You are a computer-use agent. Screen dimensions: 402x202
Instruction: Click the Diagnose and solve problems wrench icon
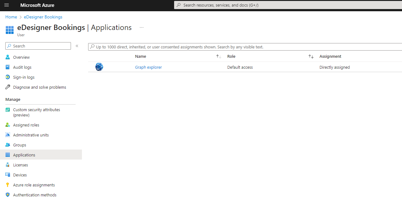pos(8,87)
